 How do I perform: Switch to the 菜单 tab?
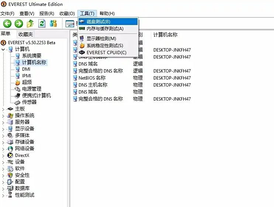(6, 34)
